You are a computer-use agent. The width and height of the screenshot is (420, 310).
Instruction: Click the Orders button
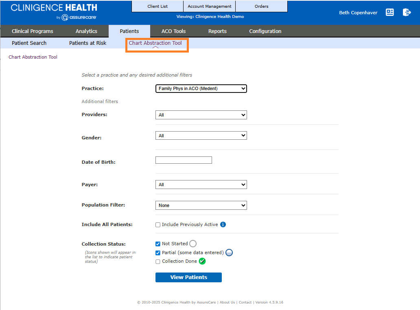pyautogui.click(x=261, y=6)
